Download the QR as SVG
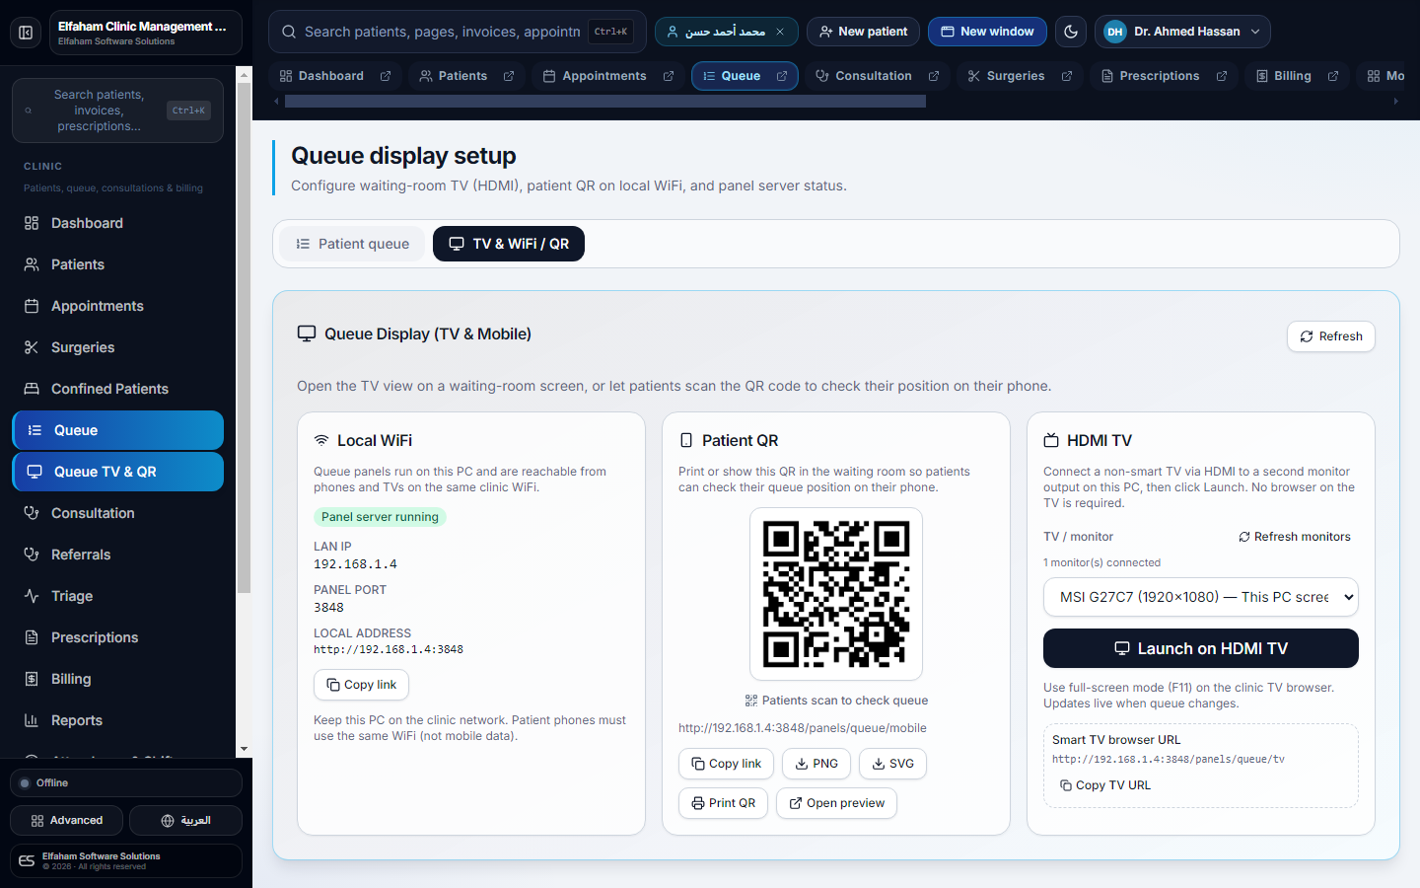 tap(892, 764)
